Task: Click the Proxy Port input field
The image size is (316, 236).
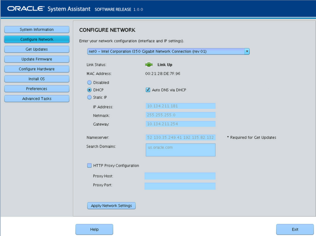Action: [180, 186]
